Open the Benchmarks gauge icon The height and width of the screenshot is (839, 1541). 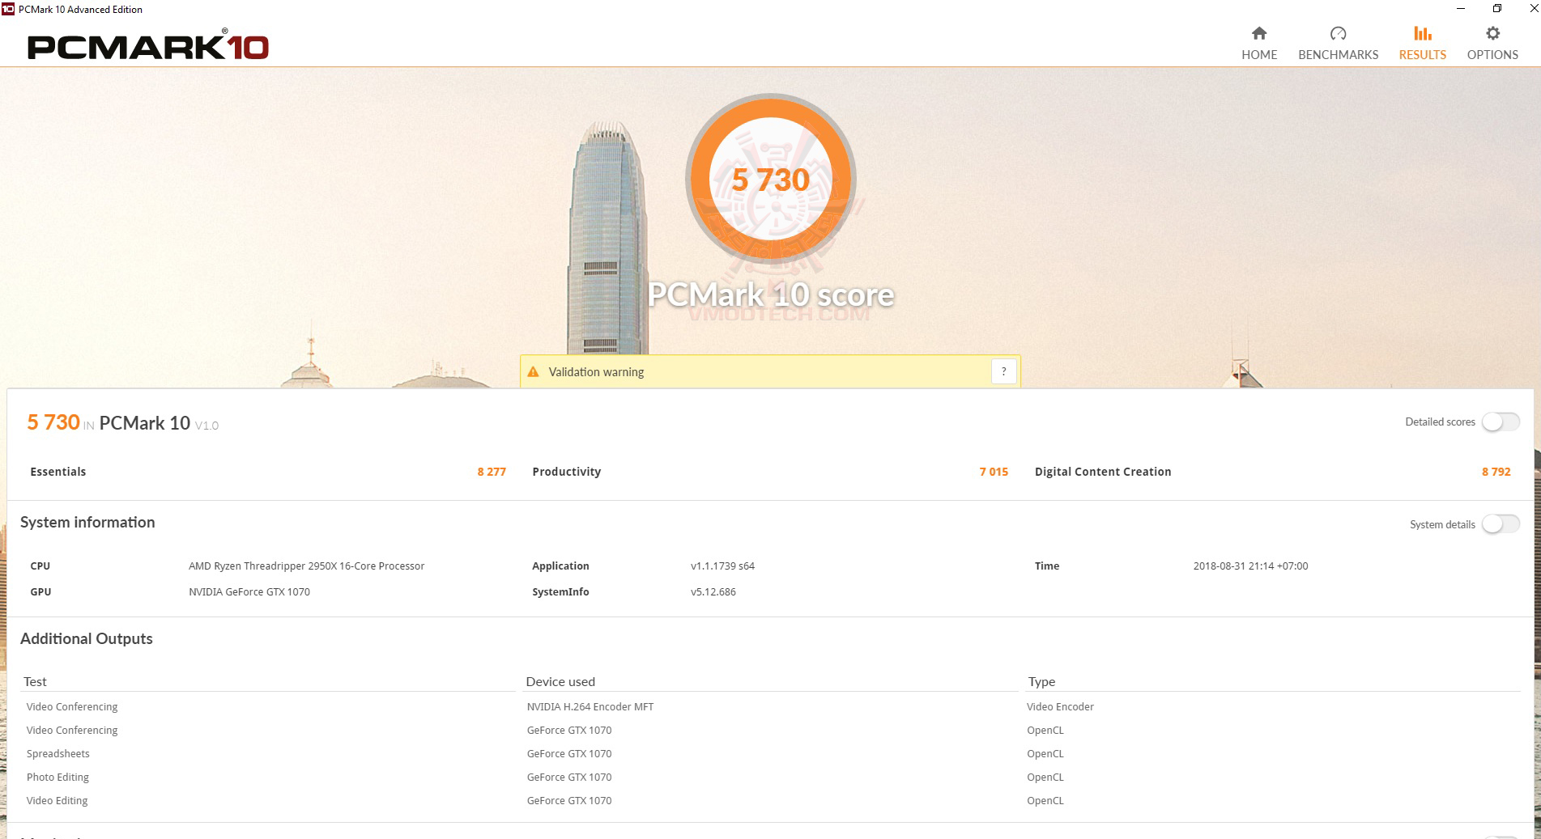[1338, 33]
